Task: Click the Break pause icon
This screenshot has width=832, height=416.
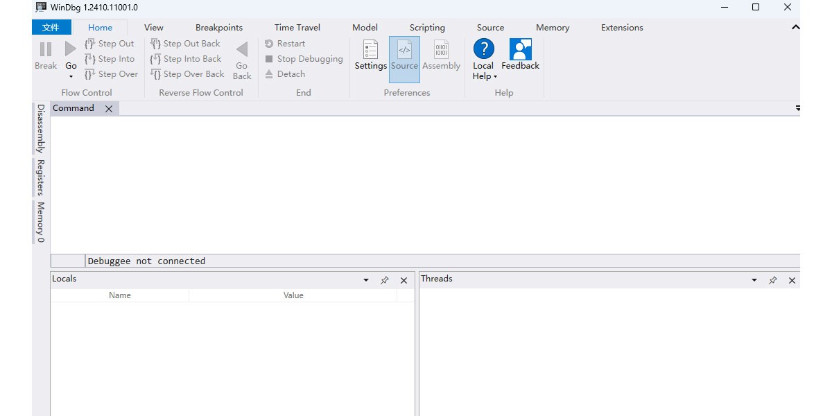Action: pyautogui.click(x=46, y=49)
